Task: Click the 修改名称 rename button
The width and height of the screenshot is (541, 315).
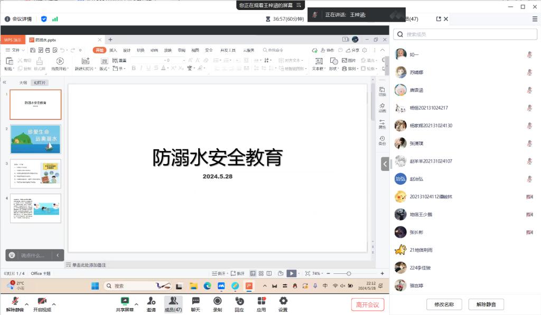Action: pos(444,304)
